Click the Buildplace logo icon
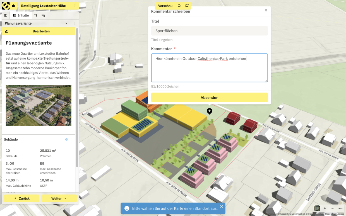The image size is (346, 216). [6, 6]
